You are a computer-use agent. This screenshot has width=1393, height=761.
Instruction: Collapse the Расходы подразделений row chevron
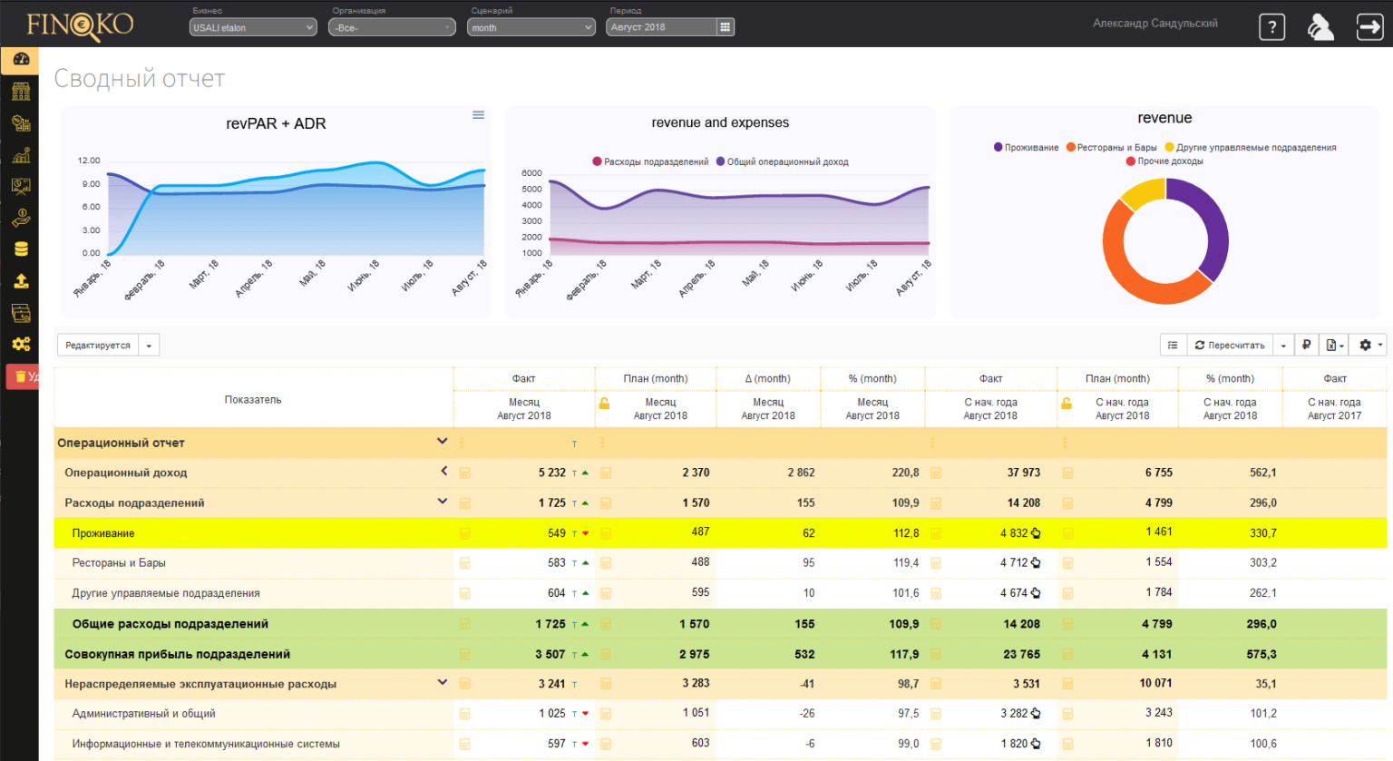coord(443,501)
